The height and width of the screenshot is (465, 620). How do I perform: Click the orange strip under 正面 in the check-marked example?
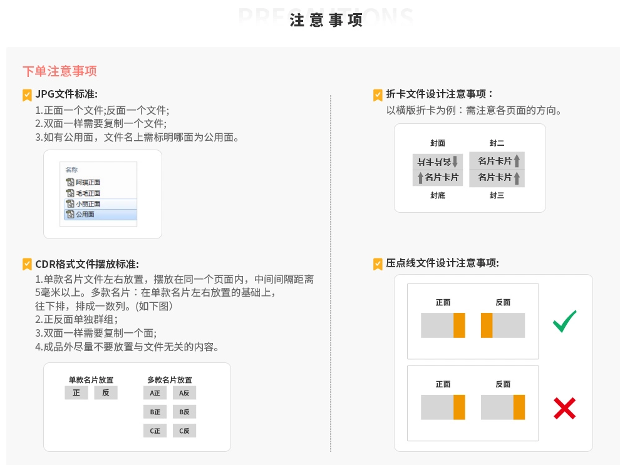(459, 325)
